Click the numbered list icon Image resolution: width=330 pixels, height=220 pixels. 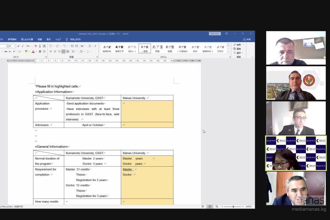pos(58,46)
